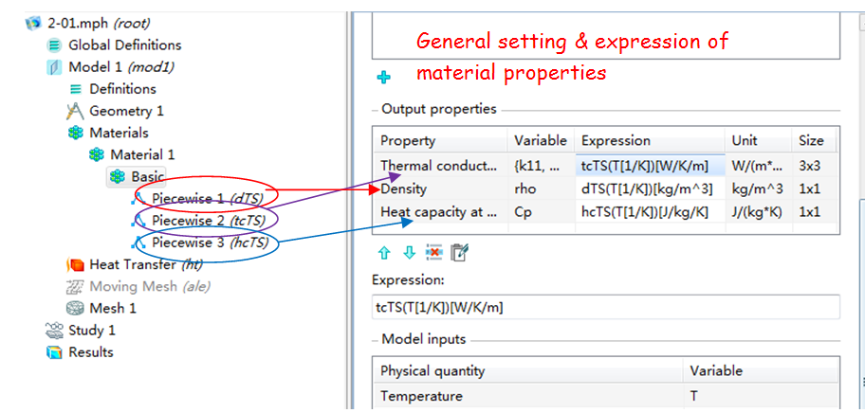
Task: Select the Basic property group node
Action: [x=147, y=176]
